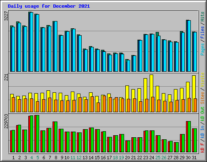
Task: Select day label 20 on the x-axis
Action: pyautogui.click(x=127, y=158)
